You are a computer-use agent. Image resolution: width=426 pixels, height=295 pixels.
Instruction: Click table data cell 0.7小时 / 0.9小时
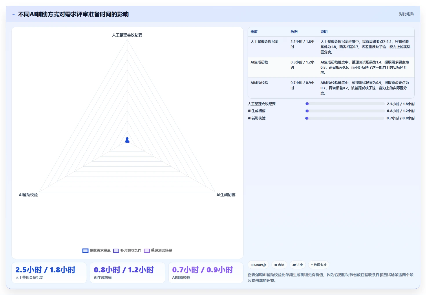click(302, 85)
